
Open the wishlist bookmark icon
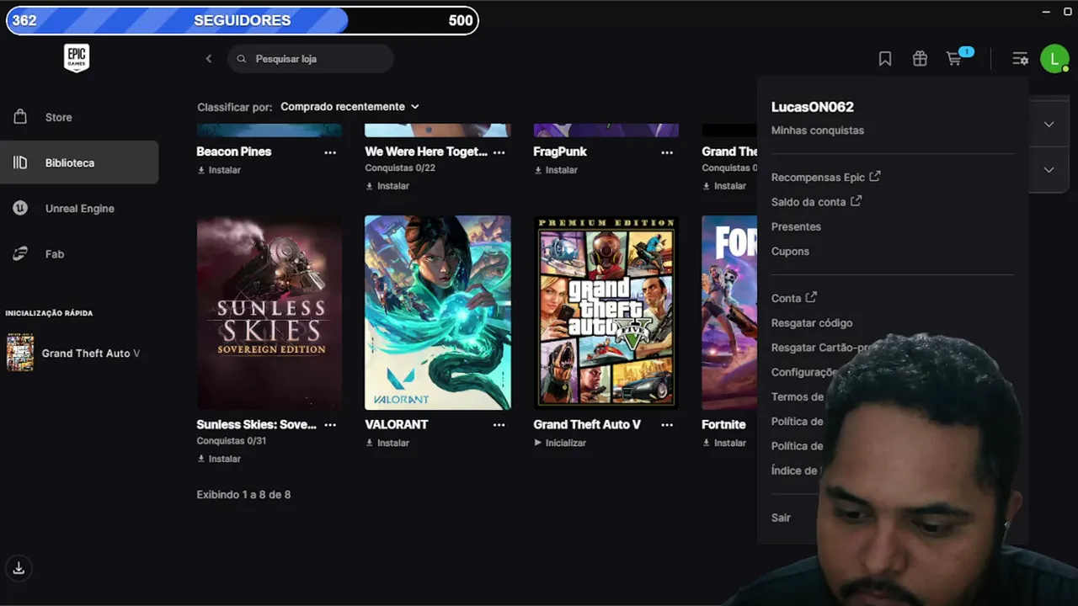coord(885,59)
